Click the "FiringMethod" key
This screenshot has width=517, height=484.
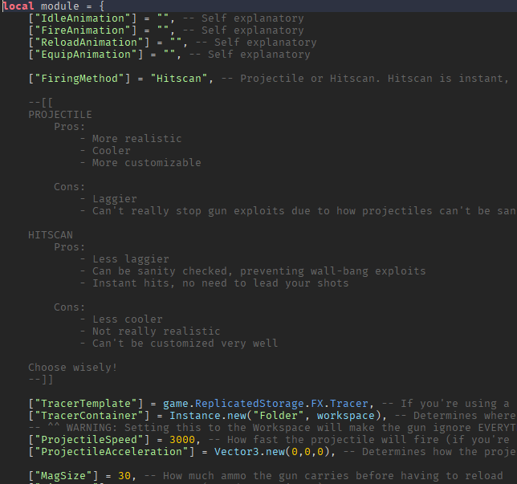pyautogui.click(x=79, y=79)
